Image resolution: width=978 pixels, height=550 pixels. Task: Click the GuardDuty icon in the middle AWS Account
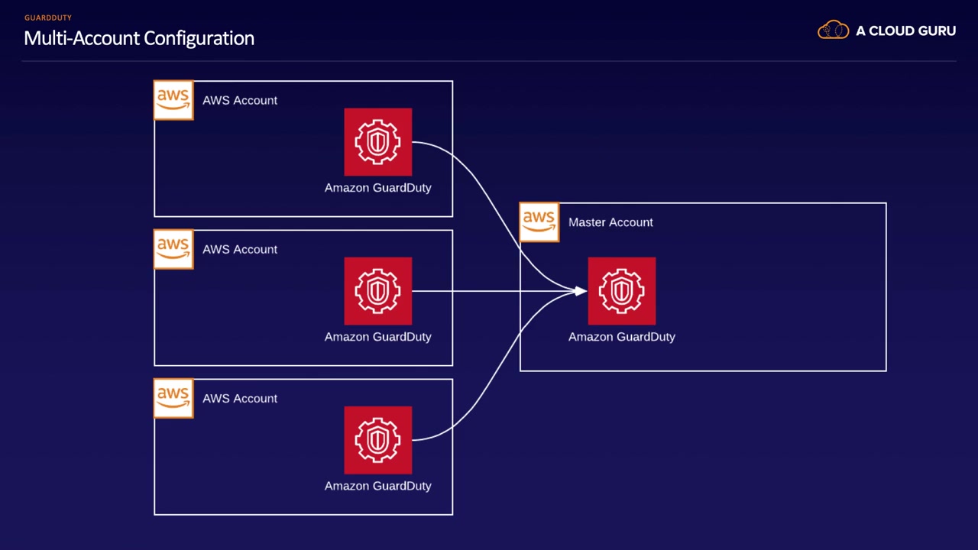[x=378, y=291]
